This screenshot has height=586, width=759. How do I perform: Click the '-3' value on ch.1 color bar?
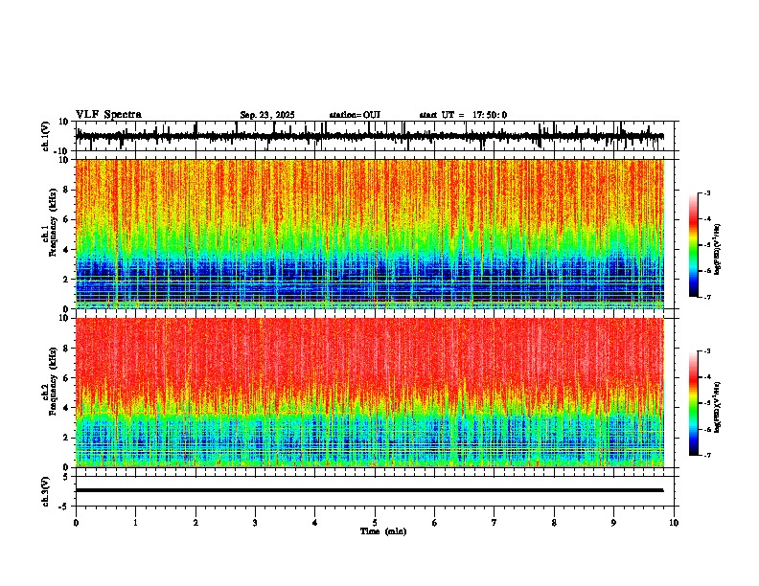tap(706, 193)
